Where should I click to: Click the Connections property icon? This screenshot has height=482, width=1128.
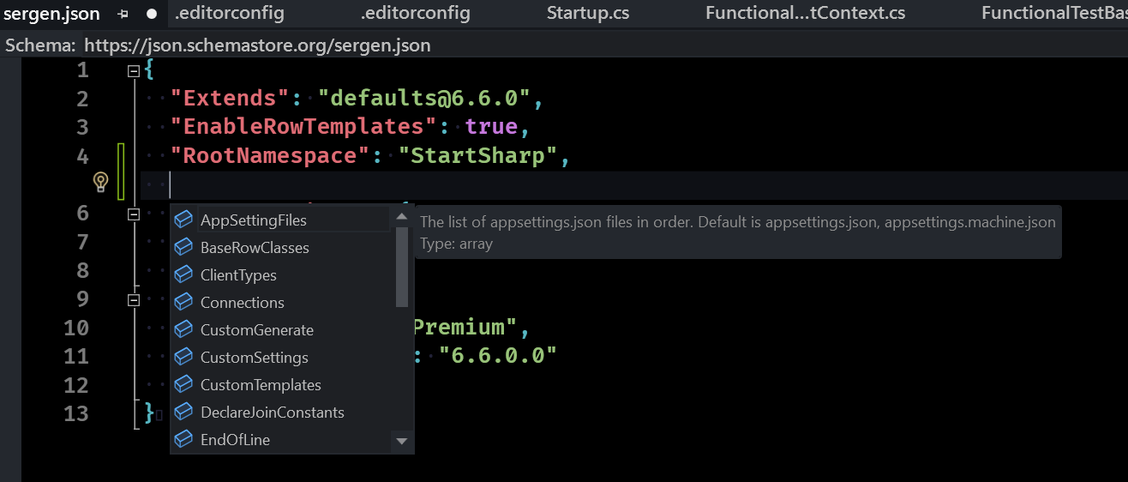tap(183, 303)
